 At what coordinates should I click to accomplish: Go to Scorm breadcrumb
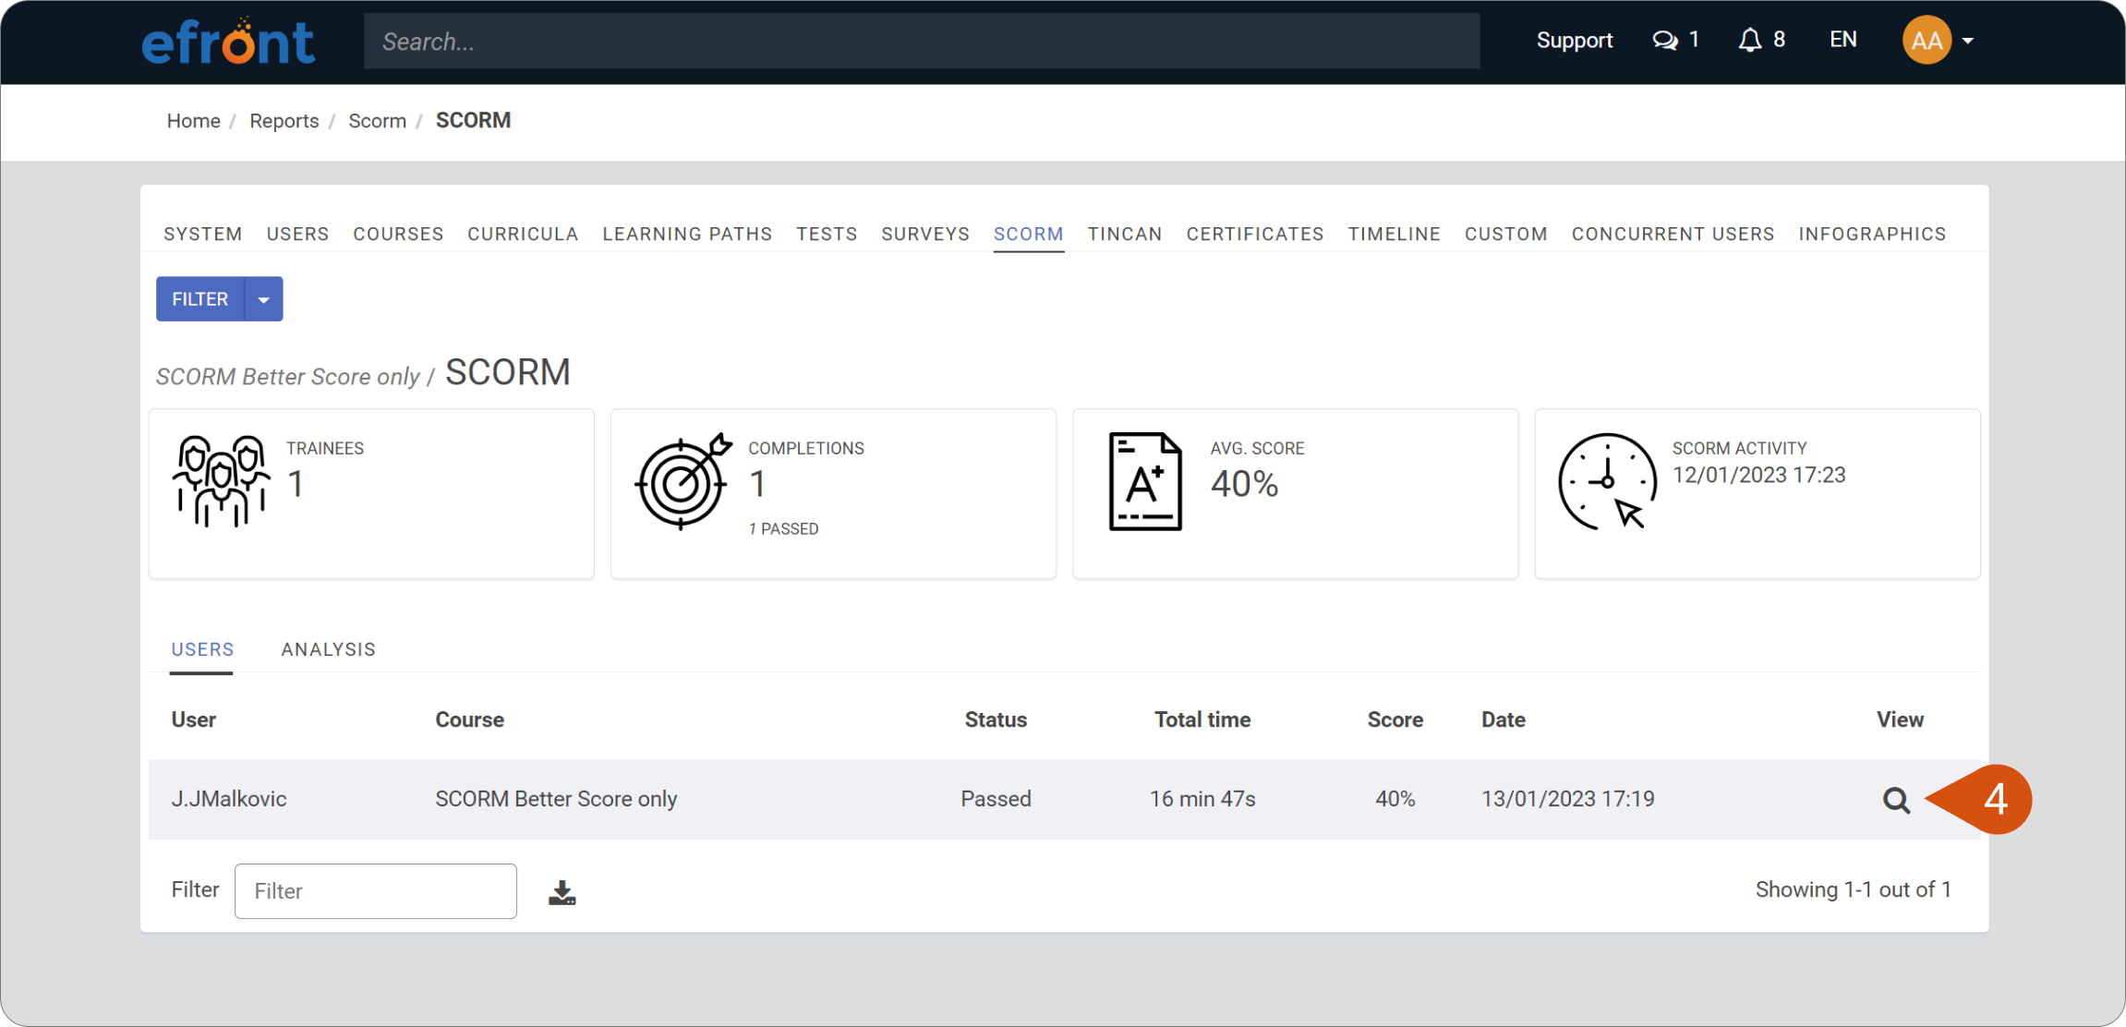tap(377, 121)
